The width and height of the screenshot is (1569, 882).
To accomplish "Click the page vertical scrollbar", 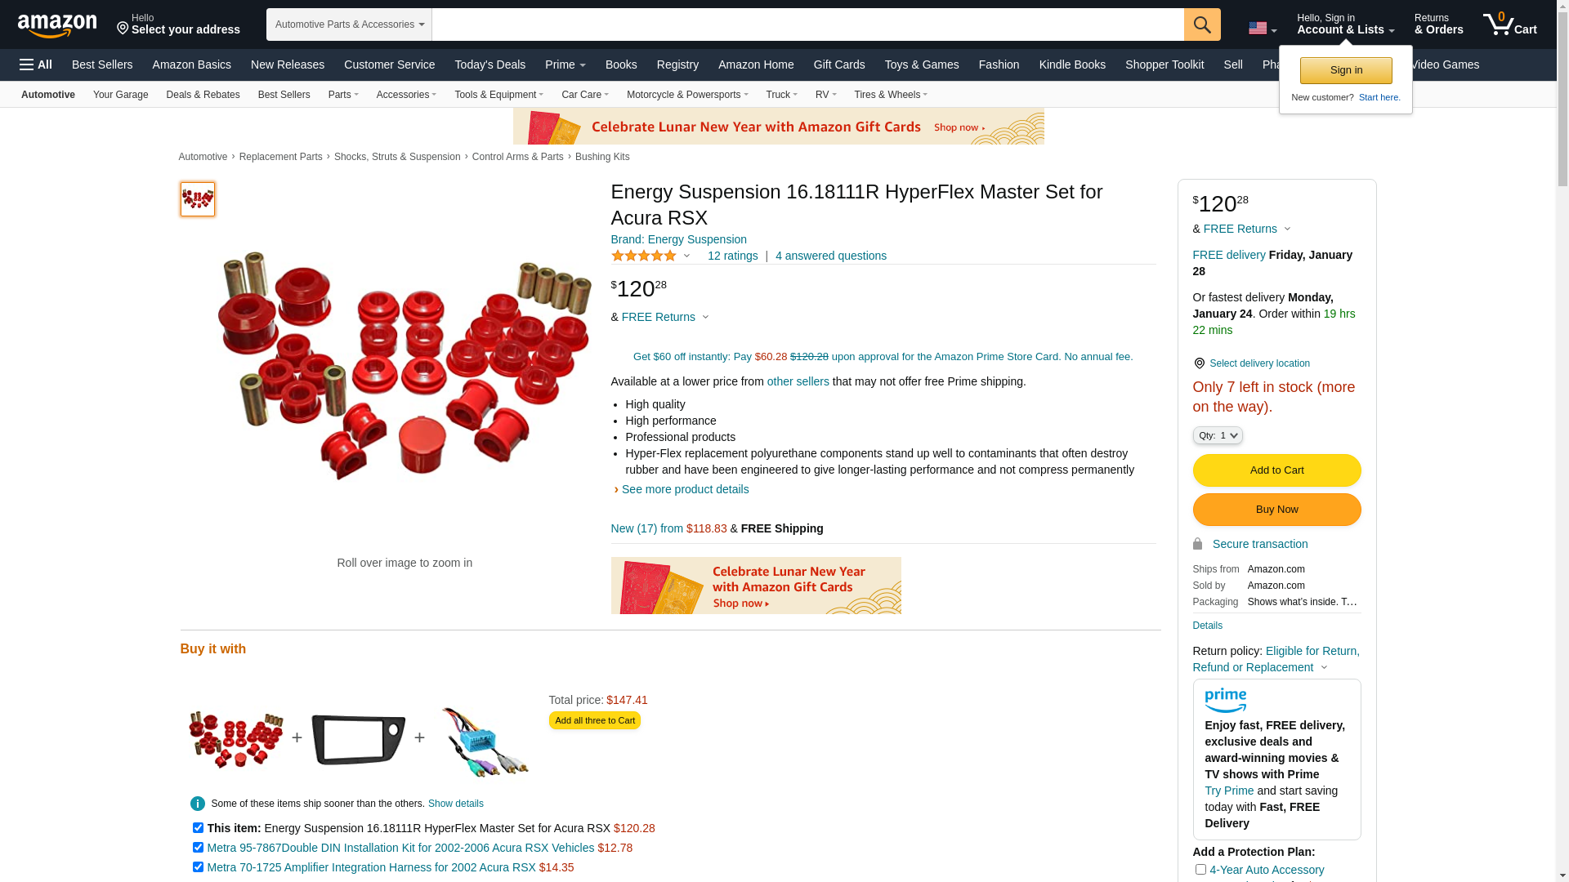I will point(1562,441).
